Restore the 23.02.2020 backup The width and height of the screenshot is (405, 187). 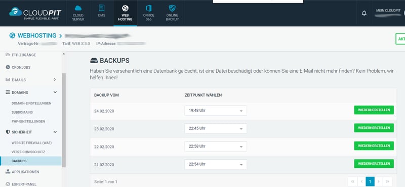374,128
